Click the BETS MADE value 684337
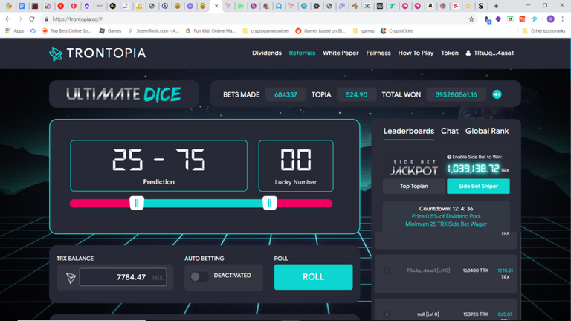The image size is (571, 321). pyautogui.click(x=285, y=94)
